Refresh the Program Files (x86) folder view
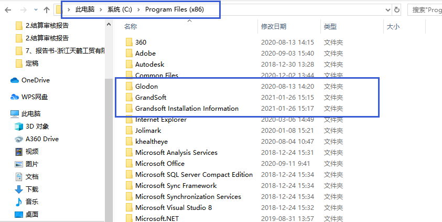Screen dimensions: 442x222 (x=396, y=10)
